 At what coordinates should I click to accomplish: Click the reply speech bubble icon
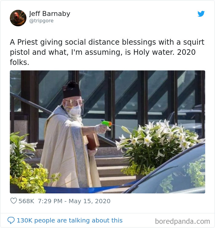click(x=11, y=220)
